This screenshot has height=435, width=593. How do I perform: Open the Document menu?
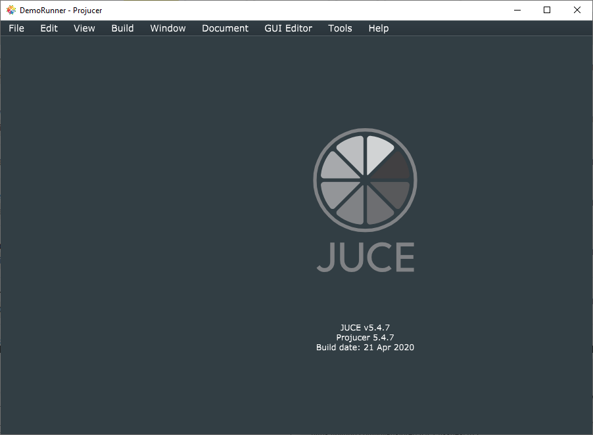[x=225, y=28]
